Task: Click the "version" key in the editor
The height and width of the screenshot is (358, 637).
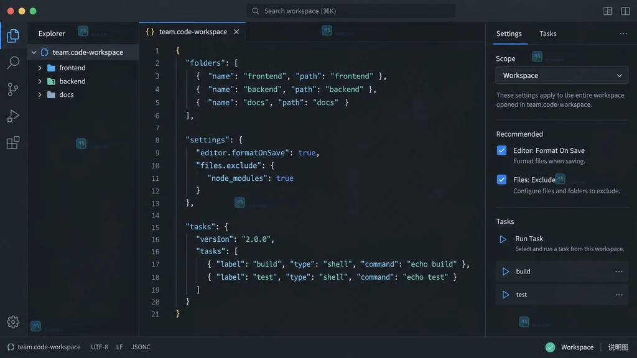Action: pyautogui.click(x=215, y=239)
